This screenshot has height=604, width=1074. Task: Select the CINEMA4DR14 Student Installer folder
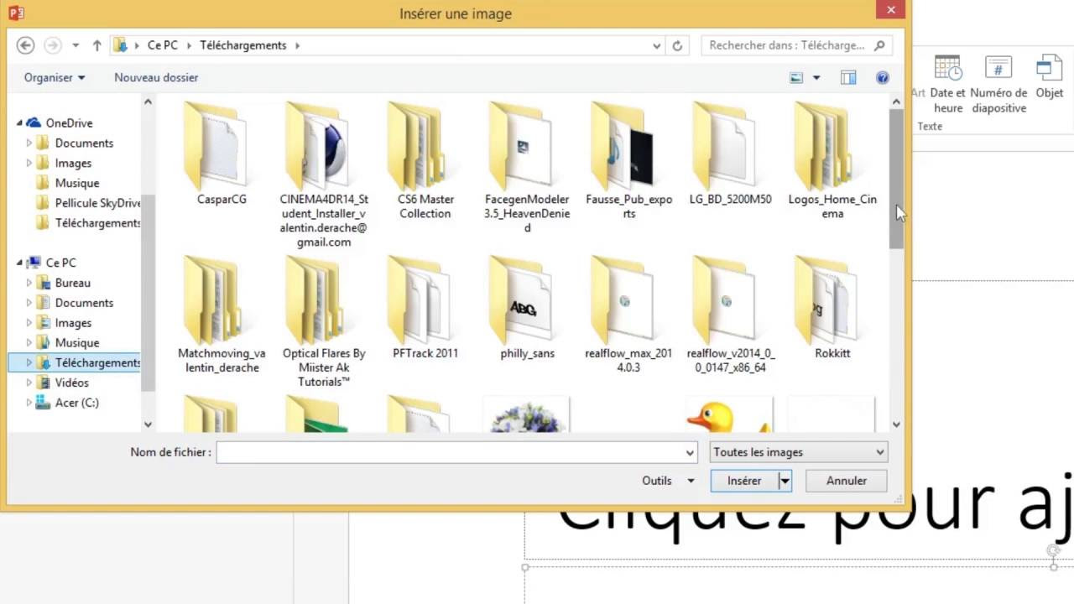pos(324,174)
